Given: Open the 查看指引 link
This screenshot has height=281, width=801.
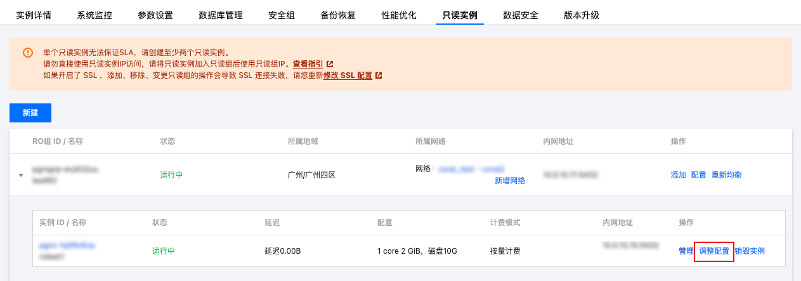Looking at the screenshot, I should pos(308,64).
